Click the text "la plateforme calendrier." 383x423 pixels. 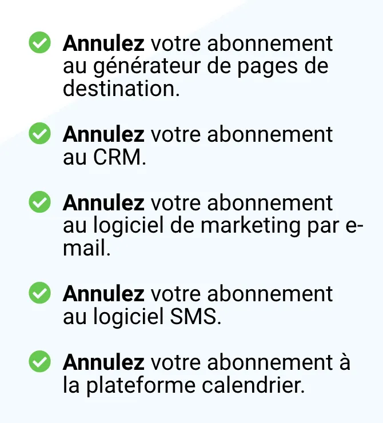click(184, 385)
